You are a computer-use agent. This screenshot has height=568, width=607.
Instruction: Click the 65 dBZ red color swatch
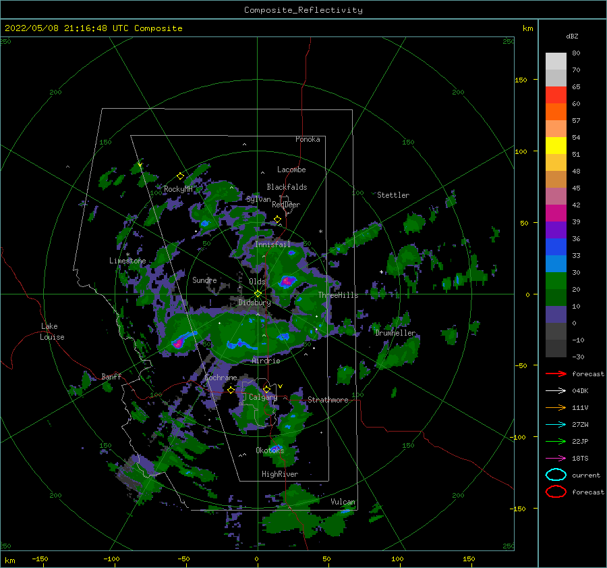pyautogui.click(x=556, y=95)
